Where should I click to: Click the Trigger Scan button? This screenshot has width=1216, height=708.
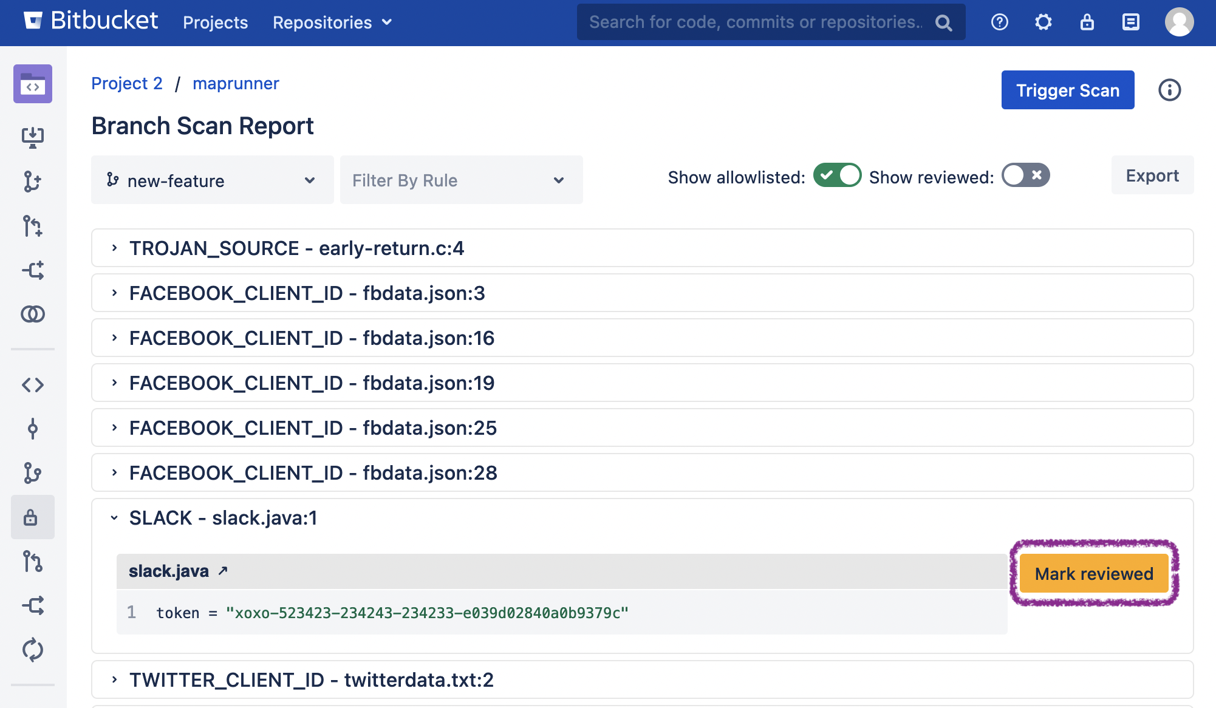(1067, 90)
